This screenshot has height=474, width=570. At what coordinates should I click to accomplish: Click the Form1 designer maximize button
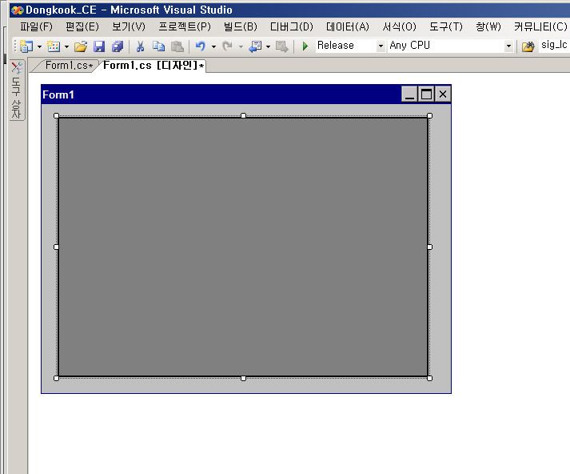pyautogui.click(x=426, y=94)
